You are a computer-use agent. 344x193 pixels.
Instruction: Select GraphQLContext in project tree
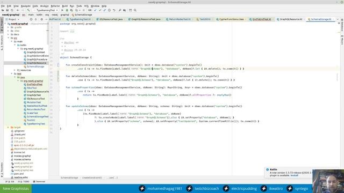35,53
